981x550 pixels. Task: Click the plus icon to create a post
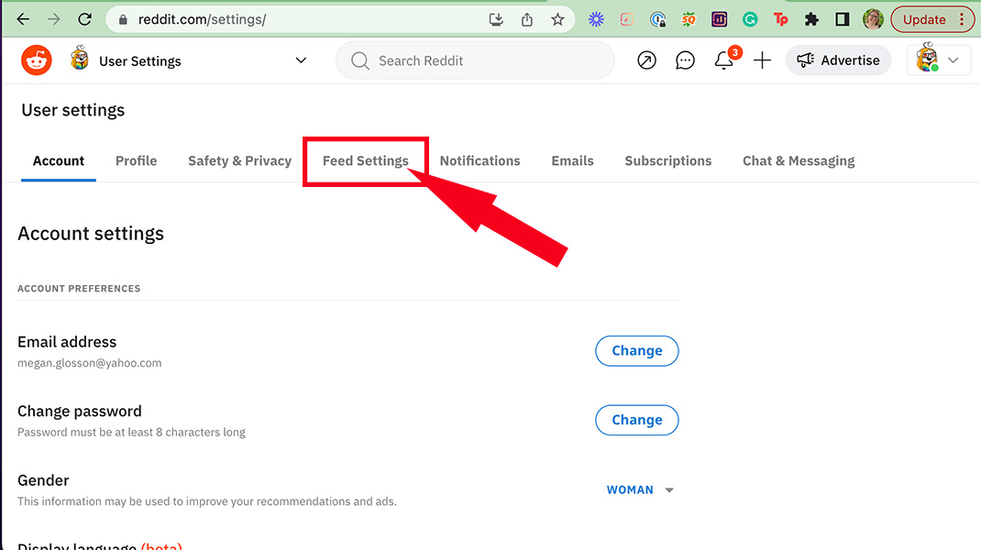[x=762, y=60]
